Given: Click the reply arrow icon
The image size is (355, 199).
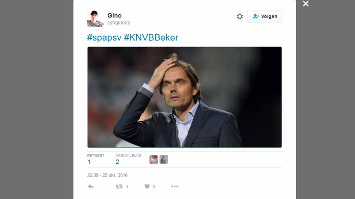Looking at the screenshot, I should pos(91,187).
